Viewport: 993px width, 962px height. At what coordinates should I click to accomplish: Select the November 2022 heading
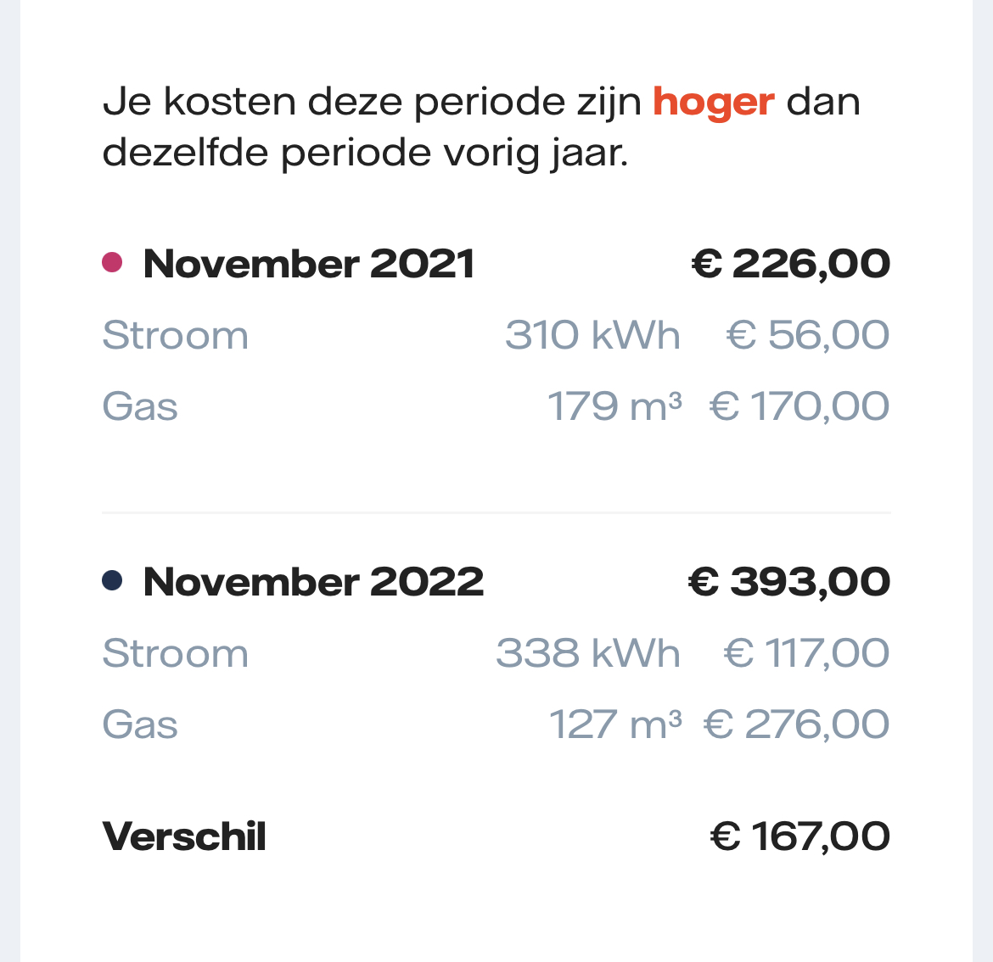tap(313, 582)
